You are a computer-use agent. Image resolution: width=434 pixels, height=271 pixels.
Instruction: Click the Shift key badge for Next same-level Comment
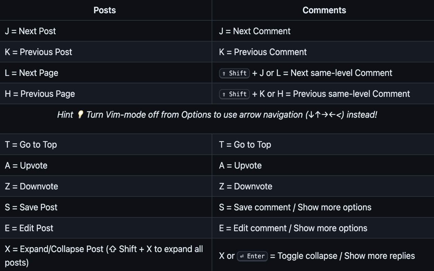click(x=234, y=73)
